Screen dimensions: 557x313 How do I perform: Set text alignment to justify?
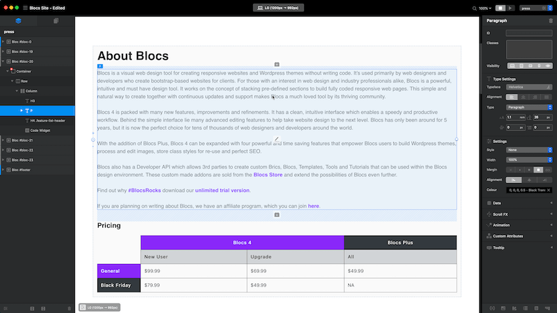(x=547, y=97)
